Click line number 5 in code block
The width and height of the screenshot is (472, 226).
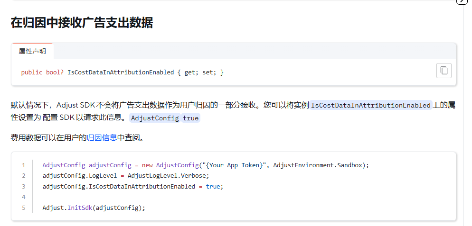click(23, 208)
